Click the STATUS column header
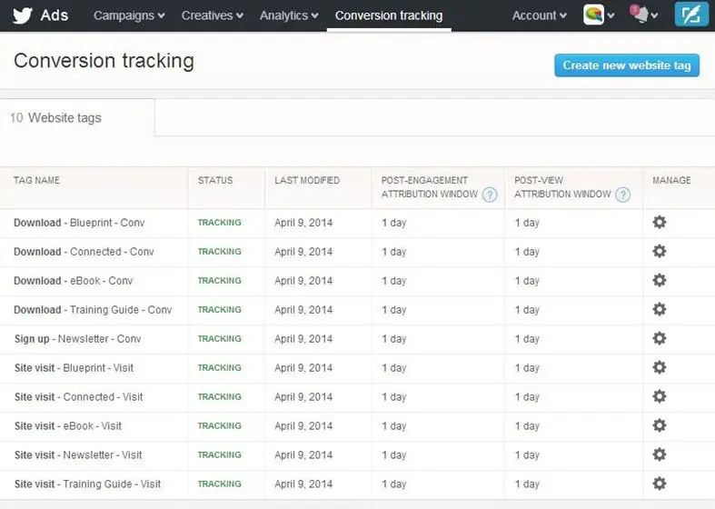 click(x=215, y=180)
